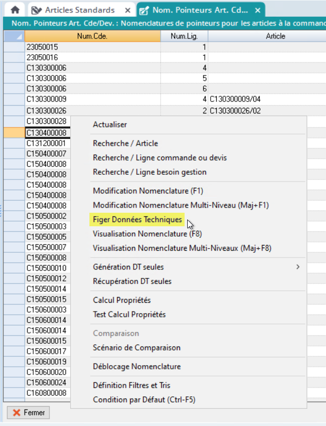Sort by Num.Cde. column header
The width and height of the screenshot is (326, 426).
(x=92, y=36)
